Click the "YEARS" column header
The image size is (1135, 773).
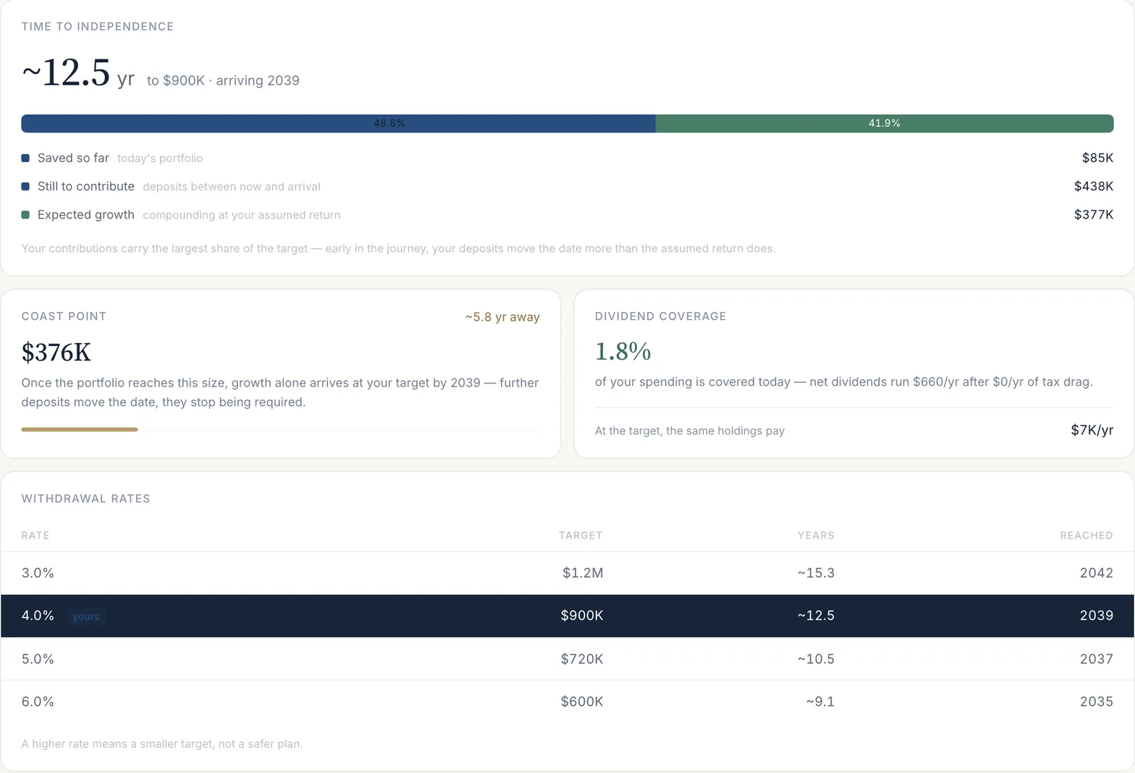pyautogui.click(x=816, y=536)
